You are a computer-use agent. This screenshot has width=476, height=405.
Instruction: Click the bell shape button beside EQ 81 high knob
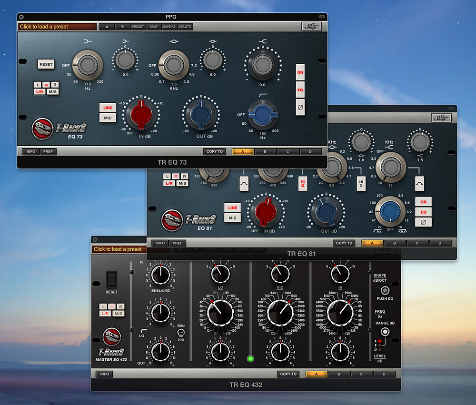pos(419,182)
